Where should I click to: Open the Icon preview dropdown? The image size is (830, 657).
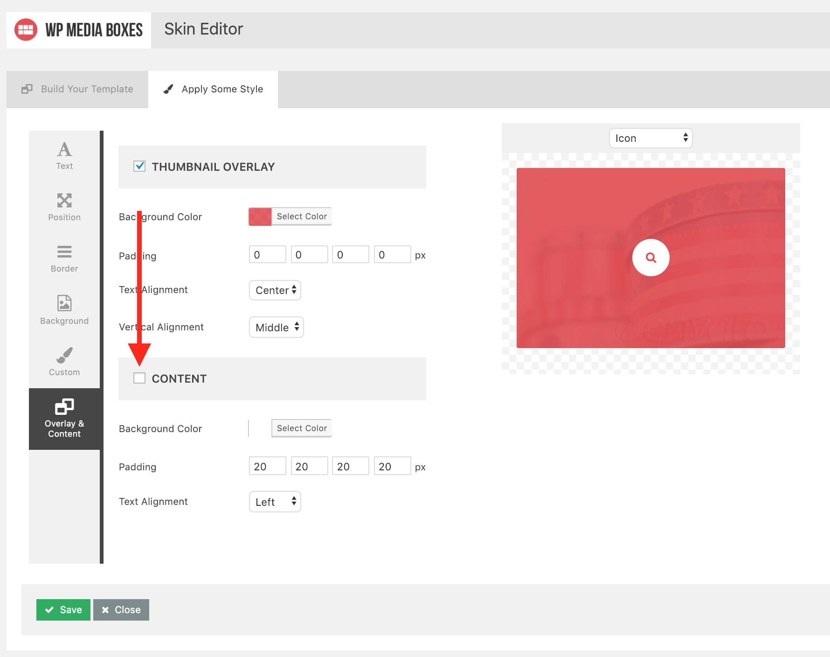(x=650, y=138)
